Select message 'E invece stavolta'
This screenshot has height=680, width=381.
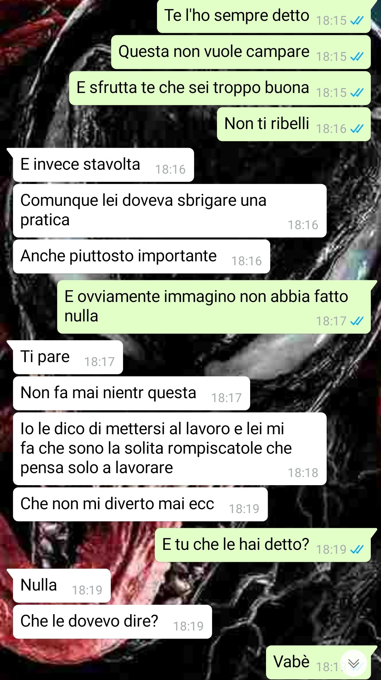point(103,165)
